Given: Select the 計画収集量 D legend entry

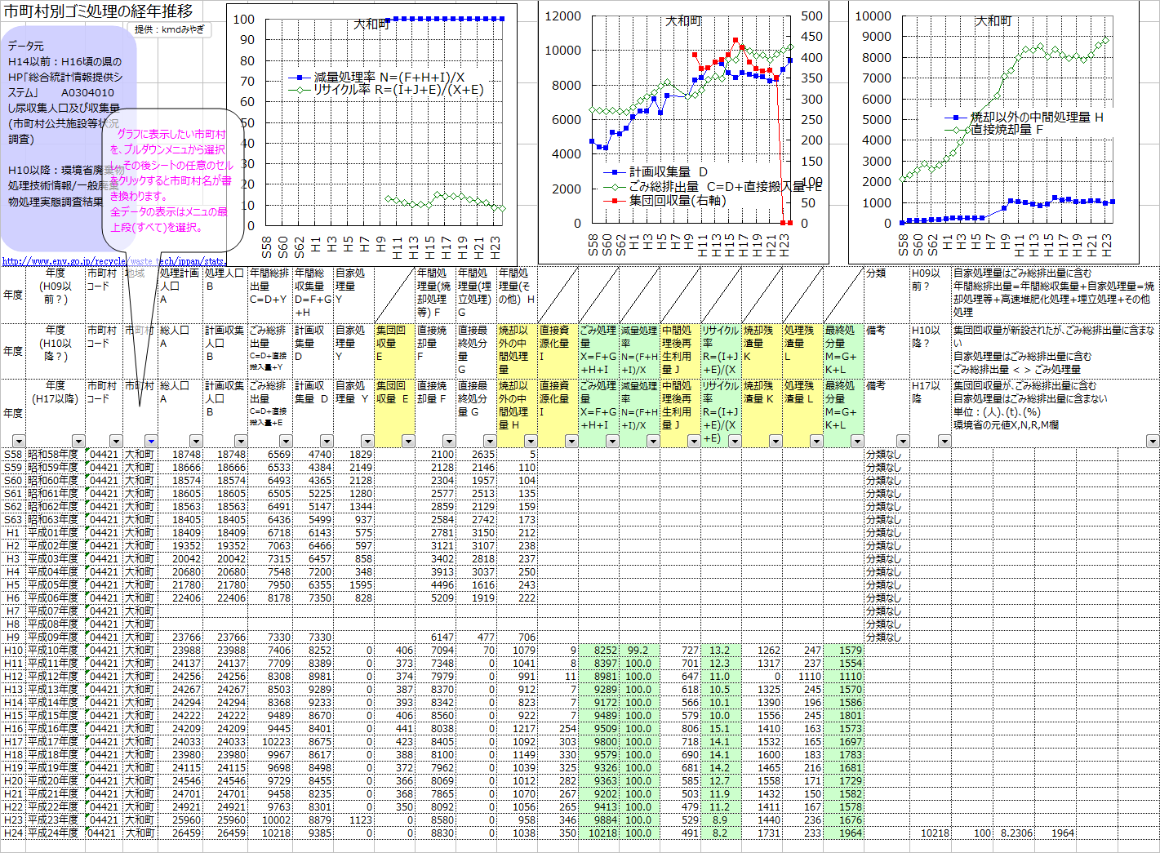Looking at the screenshot, I should pos(656,172).
